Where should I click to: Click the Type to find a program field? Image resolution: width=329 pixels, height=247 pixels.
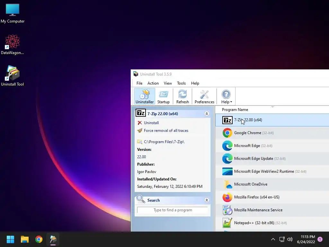173,210
